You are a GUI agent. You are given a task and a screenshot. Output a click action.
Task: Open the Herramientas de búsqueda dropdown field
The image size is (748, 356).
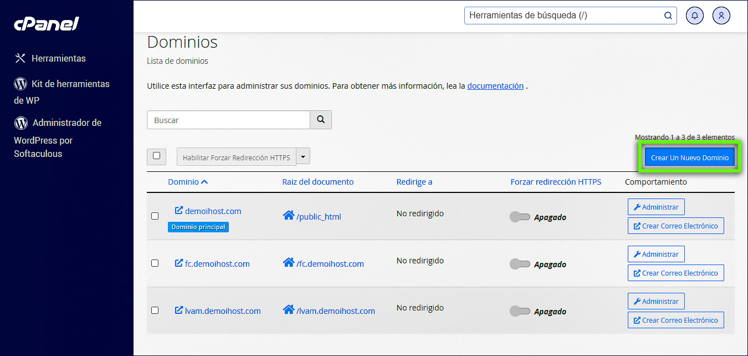click(565, 16)
